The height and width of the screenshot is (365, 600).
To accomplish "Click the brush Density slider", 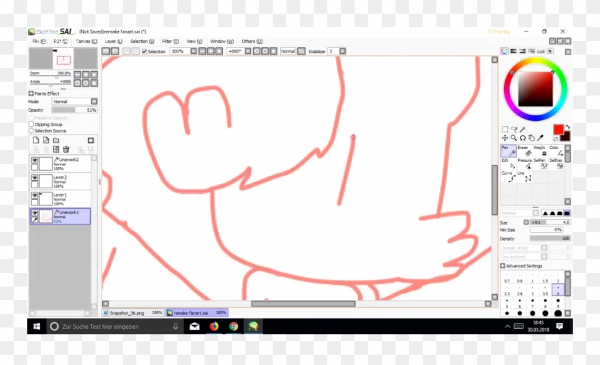I will point(550,238).
